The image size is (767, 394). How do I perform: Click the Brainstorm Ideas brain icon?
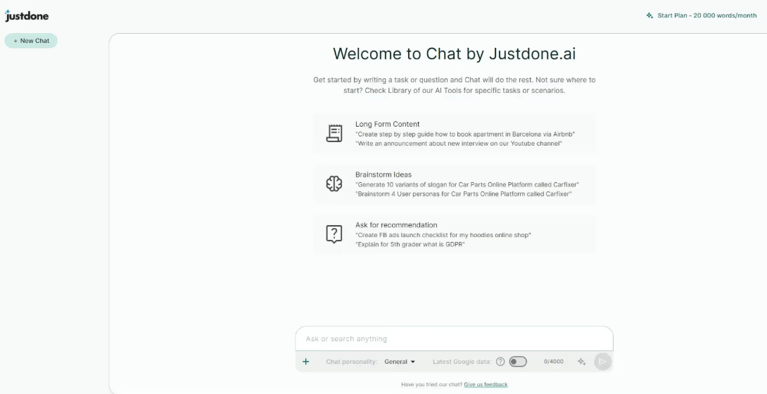tap(334, 184)
